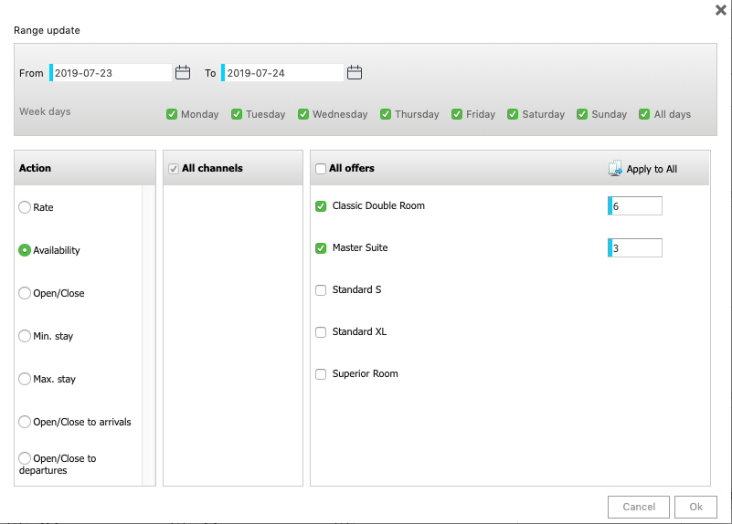Uncheck the Master Suite offer
732x524 pixels.
[321, 248]
